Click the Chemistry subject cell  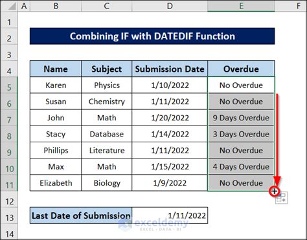107,102
